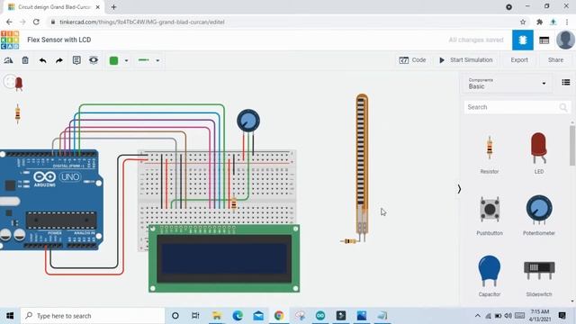The image size is (576, 324).
Task: Open the Code editor
Action: (412, 60)
